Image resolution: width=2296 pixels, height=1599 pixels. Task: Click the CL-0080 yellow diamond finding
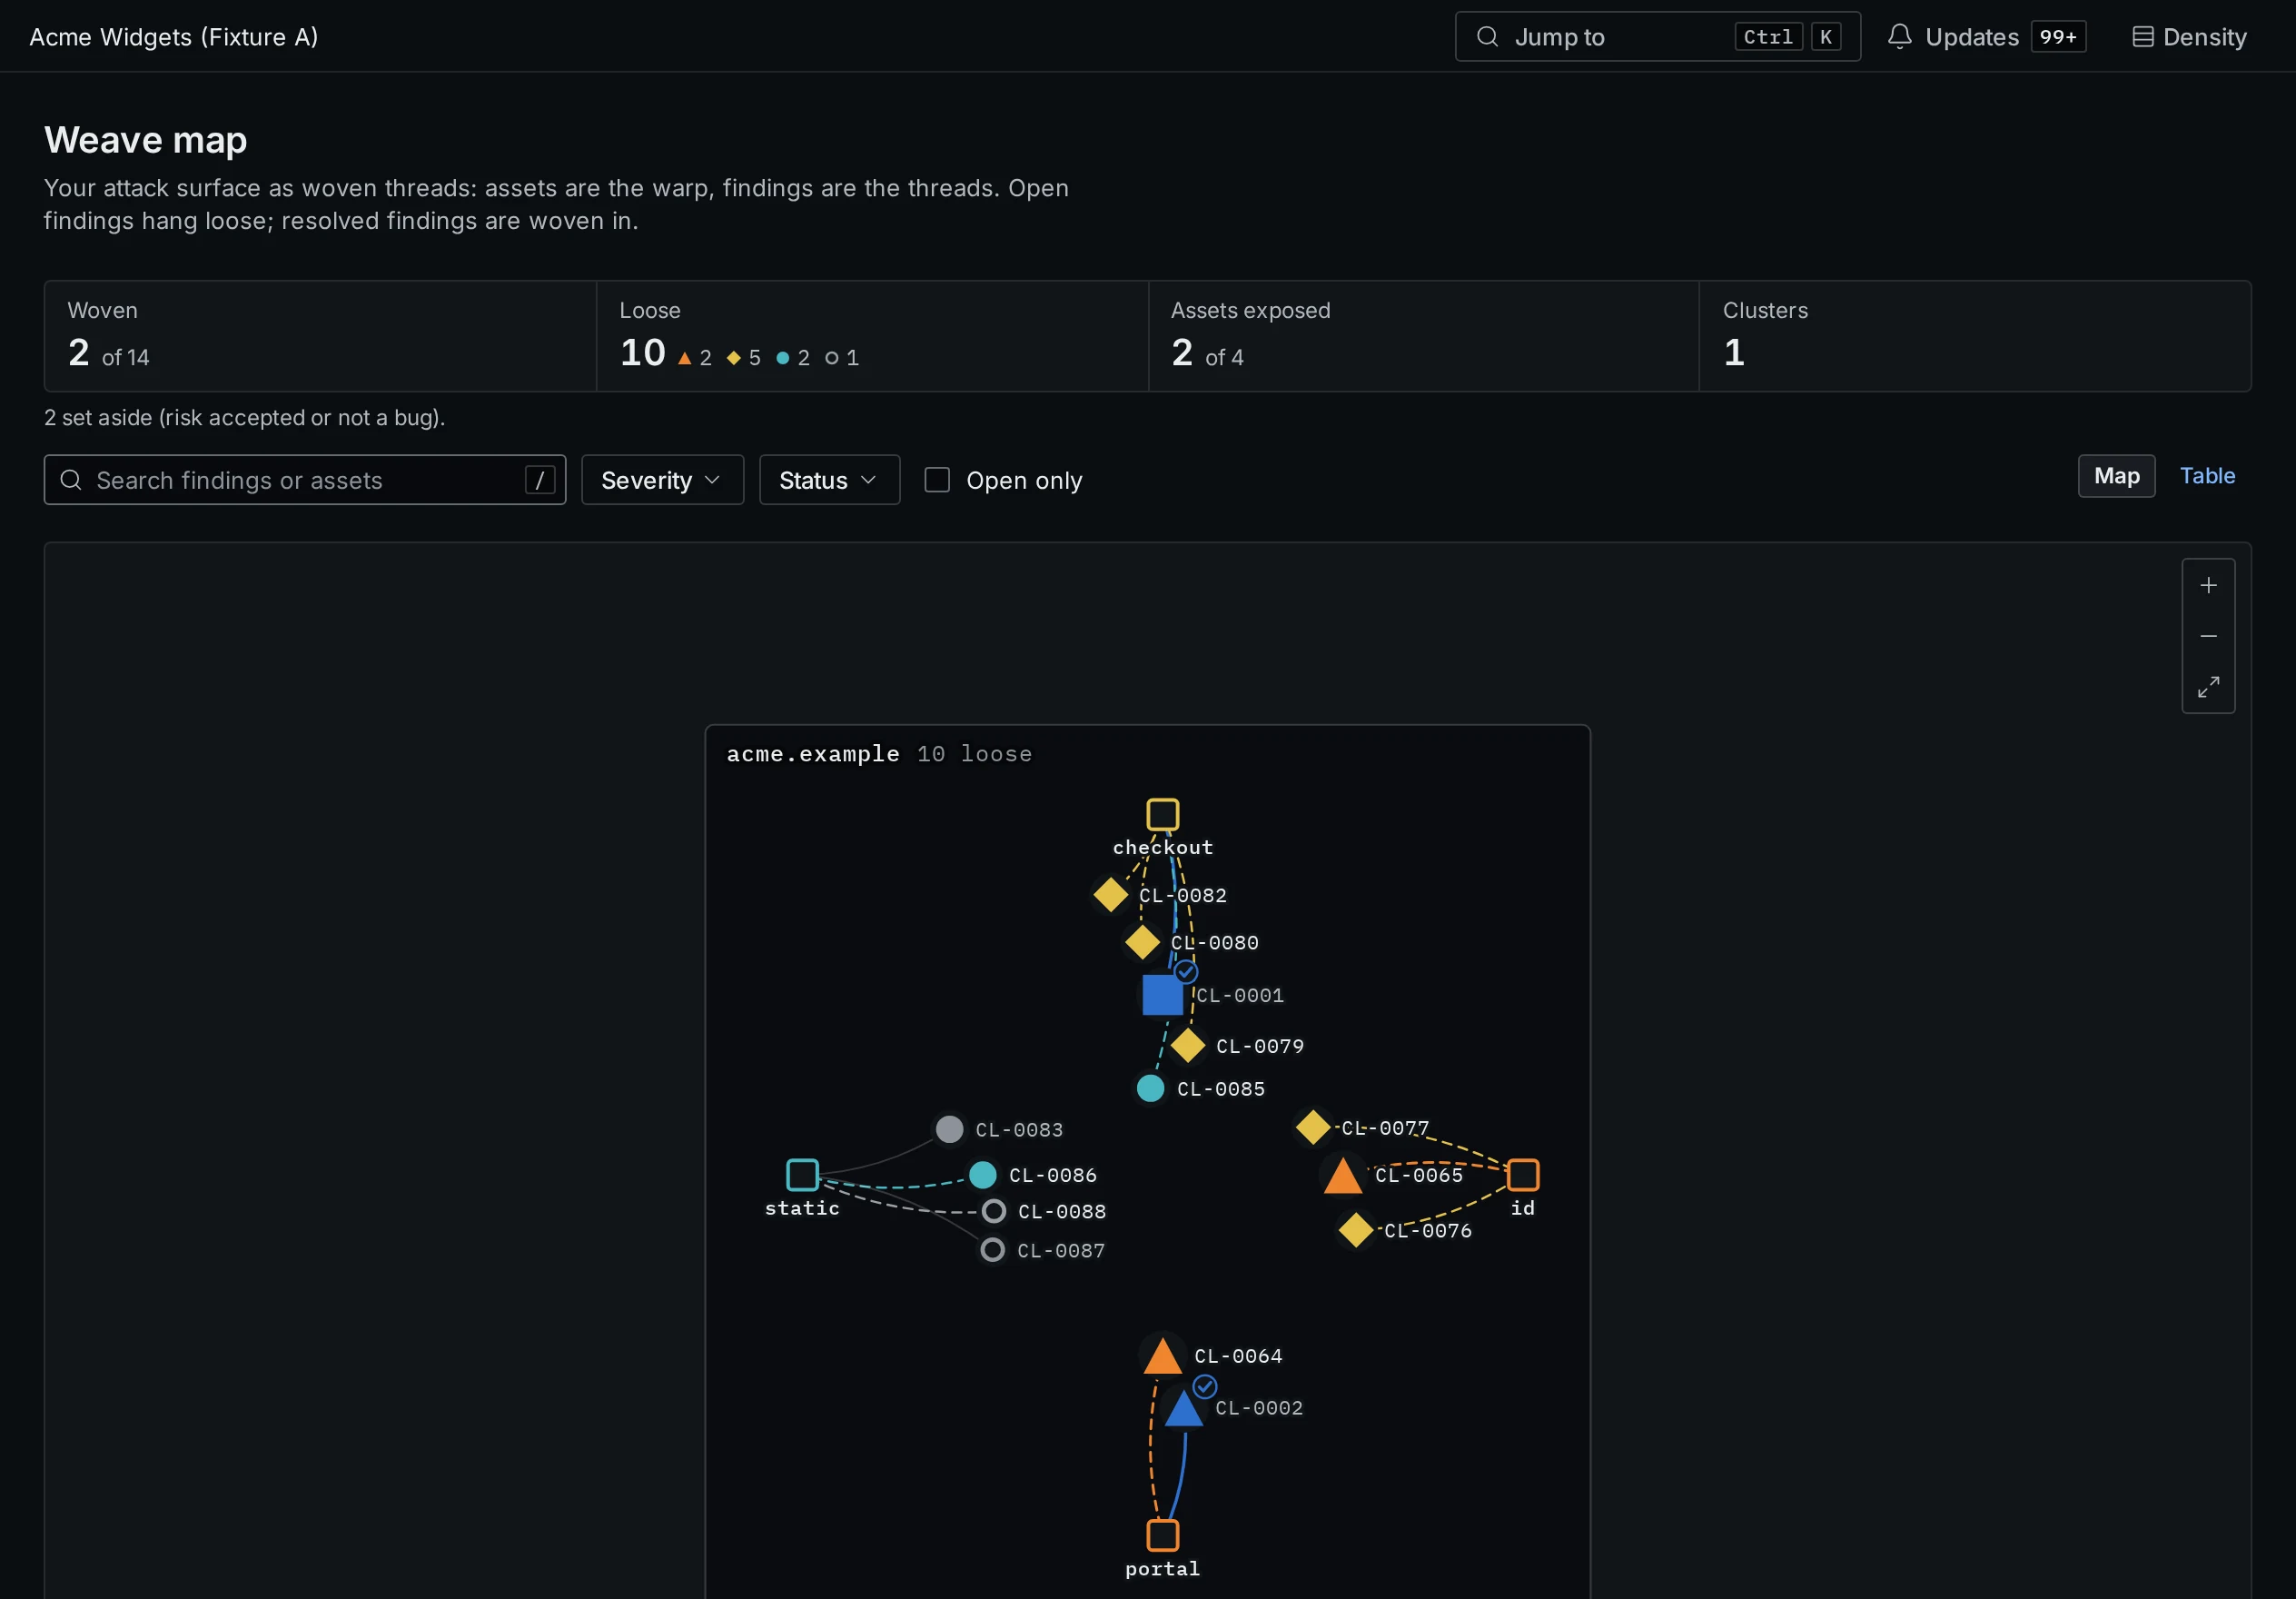coord(1142,941)
